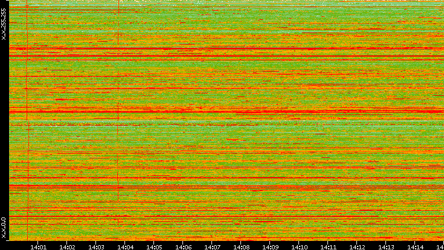Select the 14:04 time axis label
Screen dimensions: 444x250
125,247
